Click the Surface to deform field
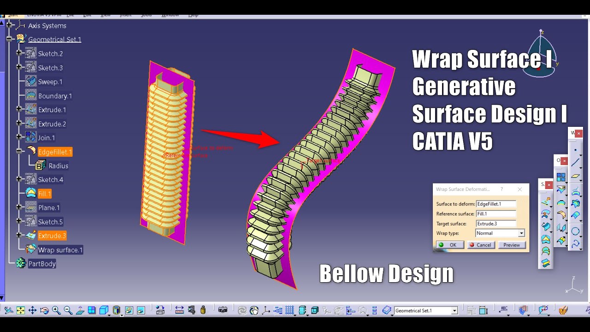 tap(496, 204)
